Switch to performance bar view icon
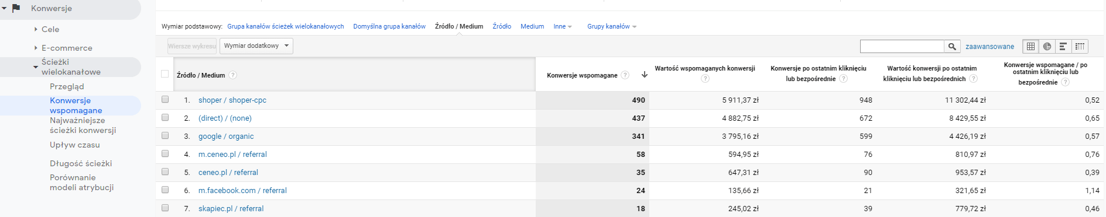The image size is (1106, 217). pyautogui.click(x=1063, y=46)
